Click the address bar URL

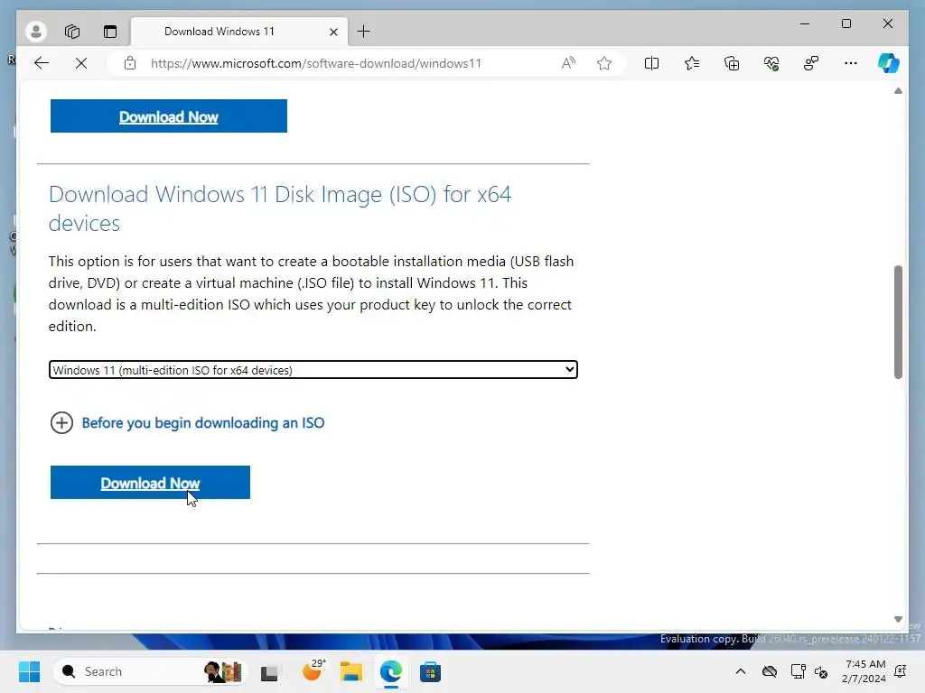(x=315, y=63)
